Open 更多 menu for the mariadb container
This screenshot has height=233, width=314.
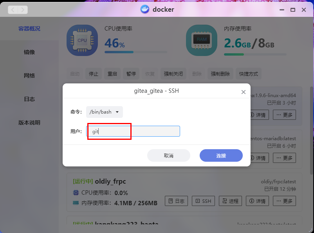point(284,158)
